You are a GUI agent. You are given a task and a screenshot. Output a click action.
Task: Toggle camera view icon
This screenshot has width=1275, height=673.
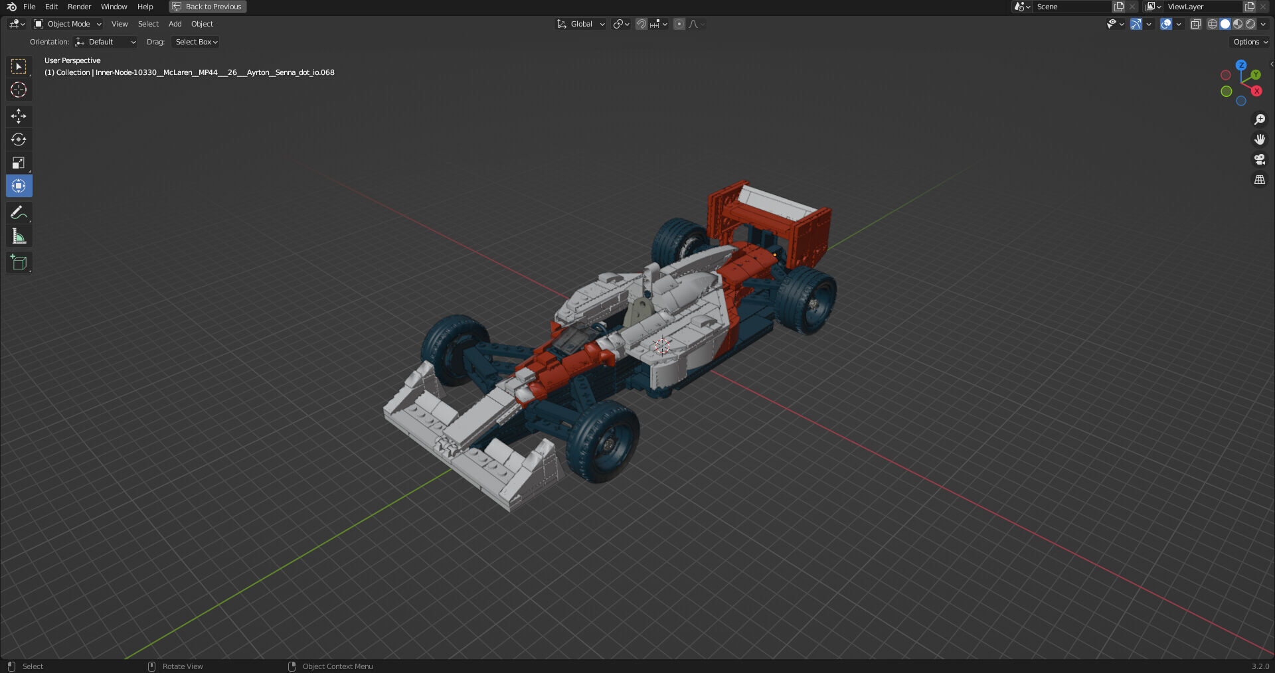click(x=1259, y=159)
